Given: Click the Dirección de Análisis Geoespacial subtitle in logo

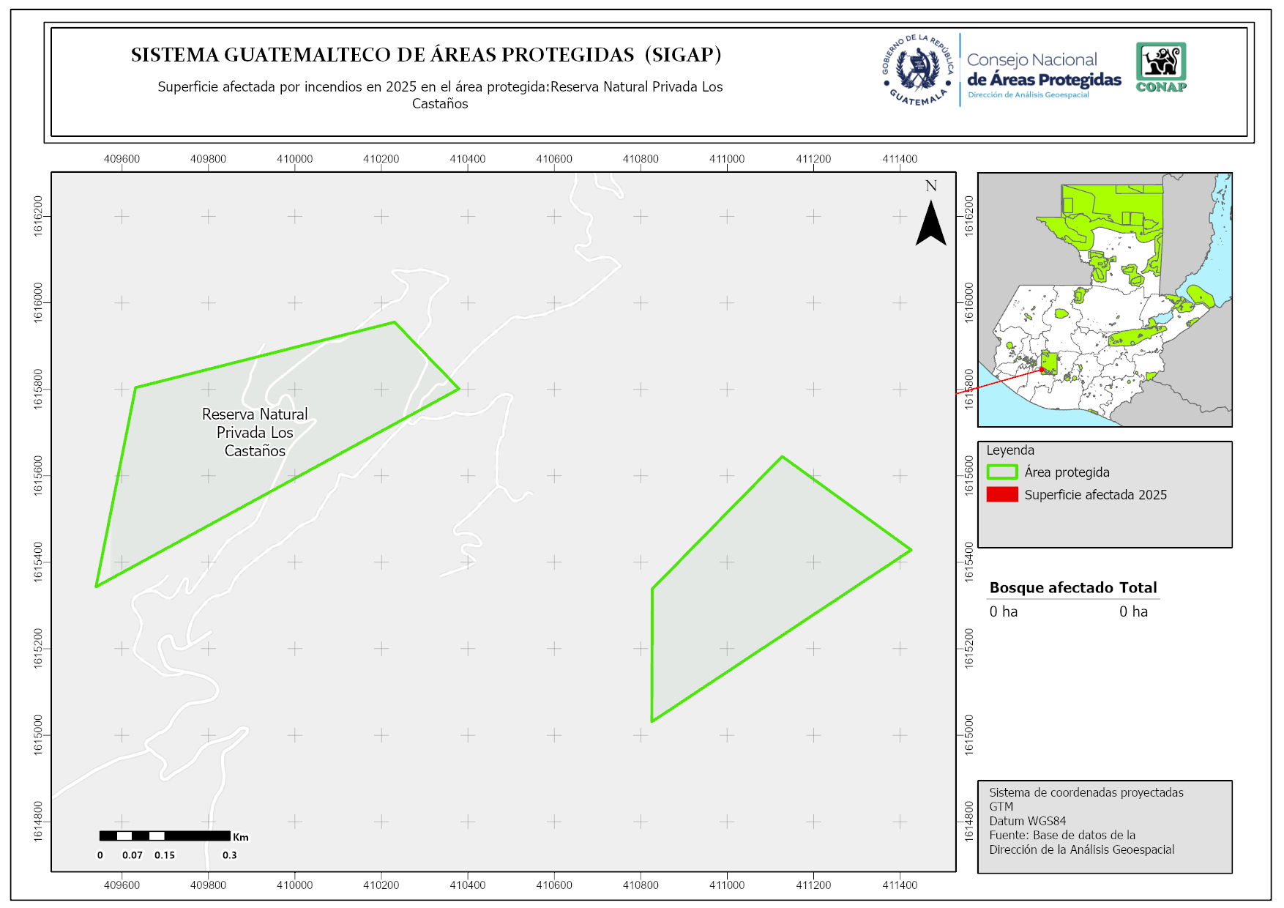Looking at the screenshot, I should pyautogui.click(x=1028, y=95).
